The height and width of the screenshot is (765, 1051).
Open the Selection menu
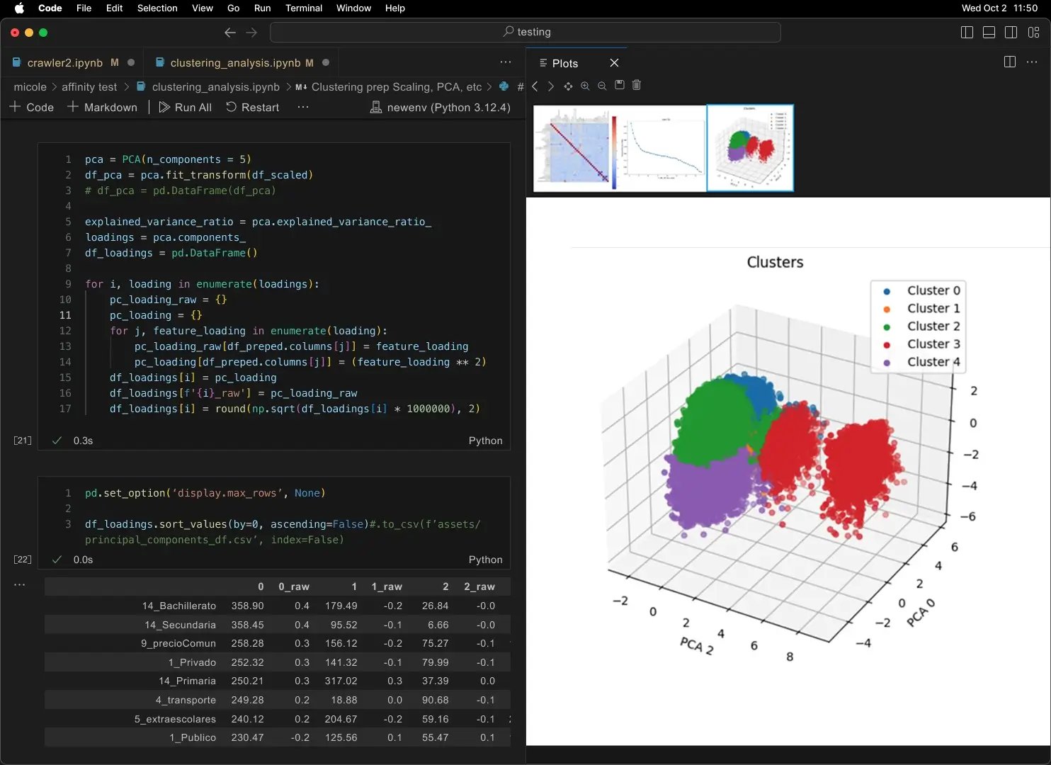[157, 8]
